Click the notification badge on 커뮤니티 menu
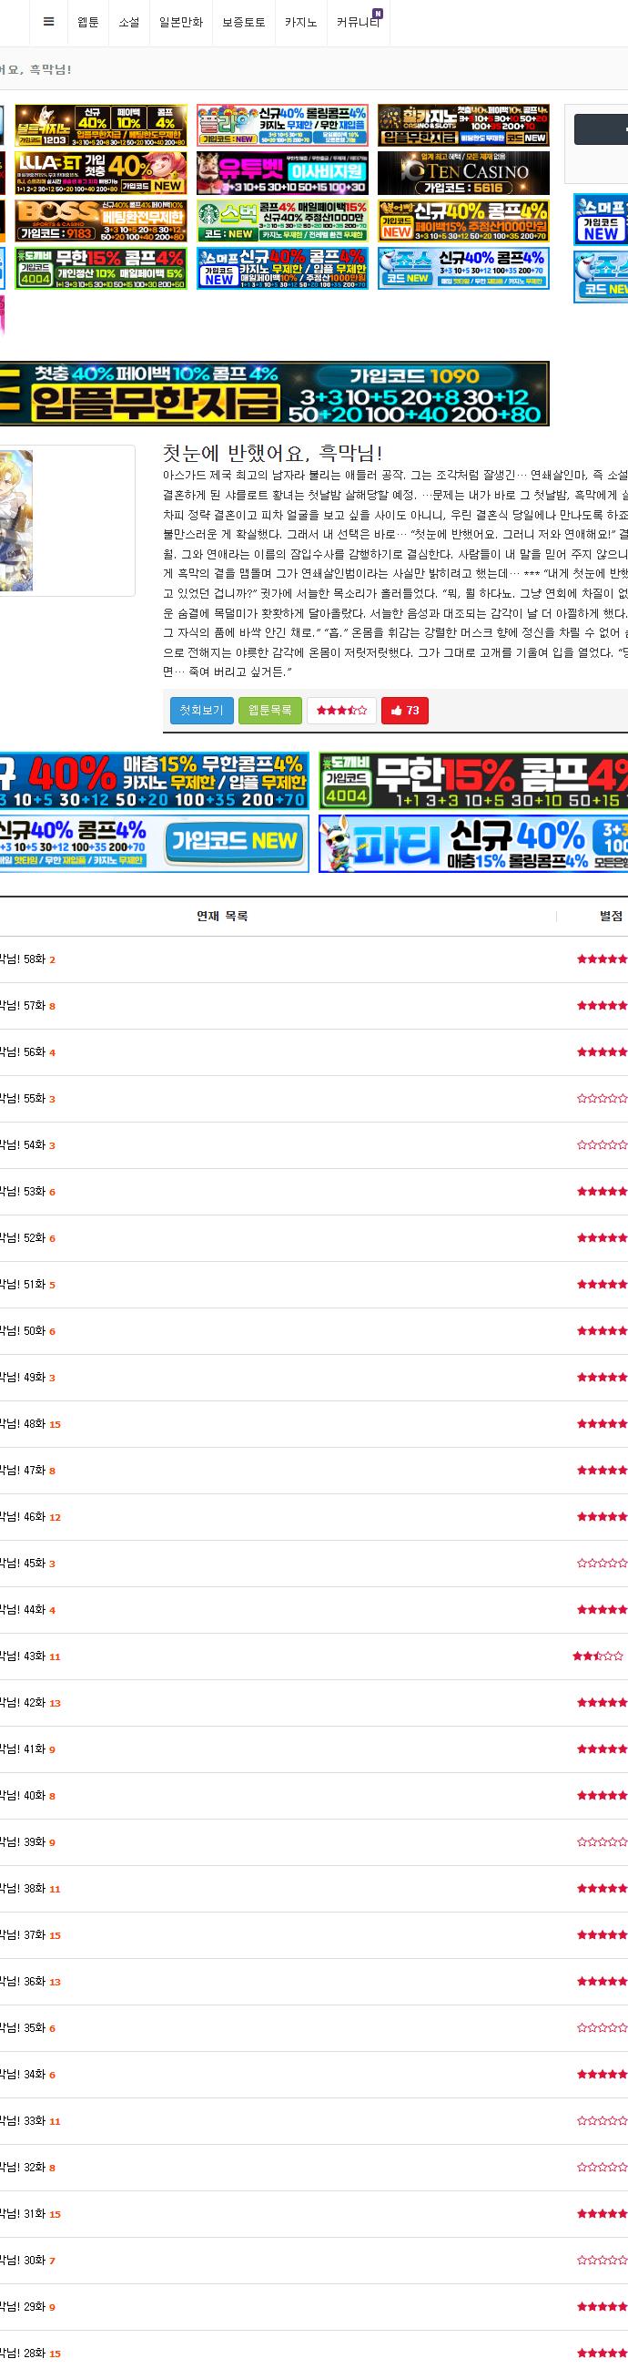 pos(378,14)
